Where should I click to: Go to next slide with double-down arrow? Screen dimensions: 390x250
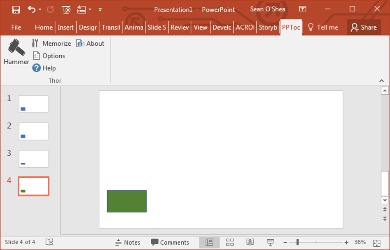(x=385, y=219)
